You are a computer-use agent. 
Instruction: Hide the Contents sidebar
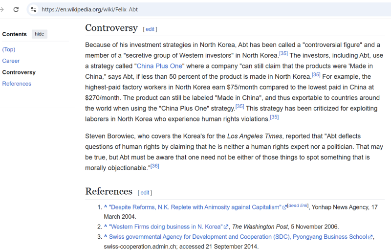39,34
